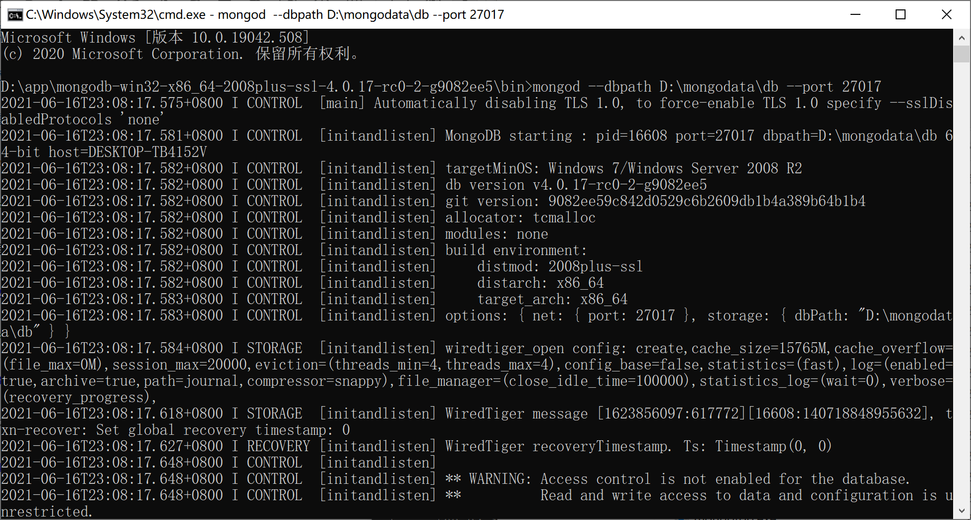Click the WARNING Access control log line
971x520 pixels.
point(456,479)
